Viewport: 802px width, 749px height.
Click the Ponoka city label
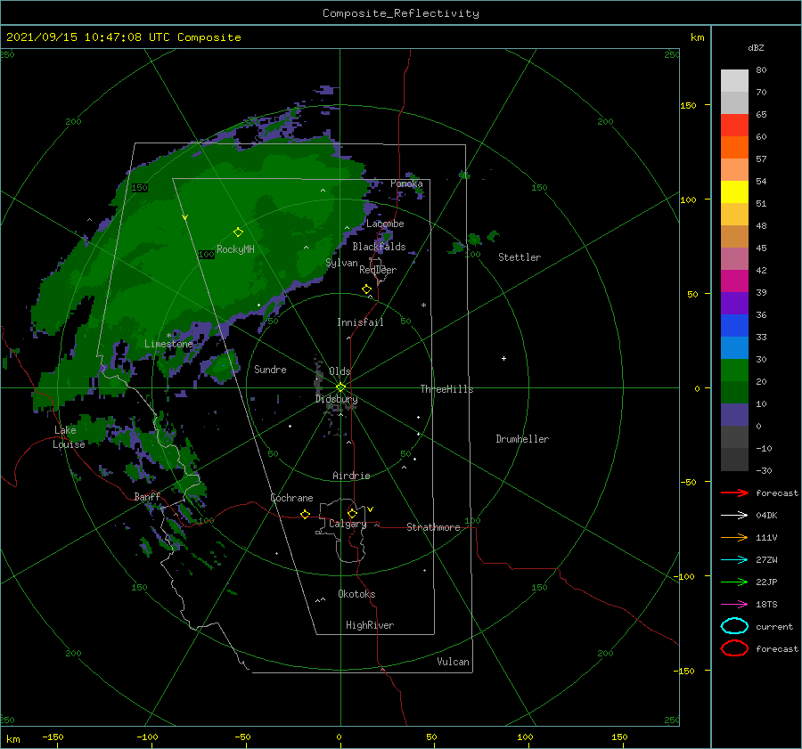click(x=406, y=183)
